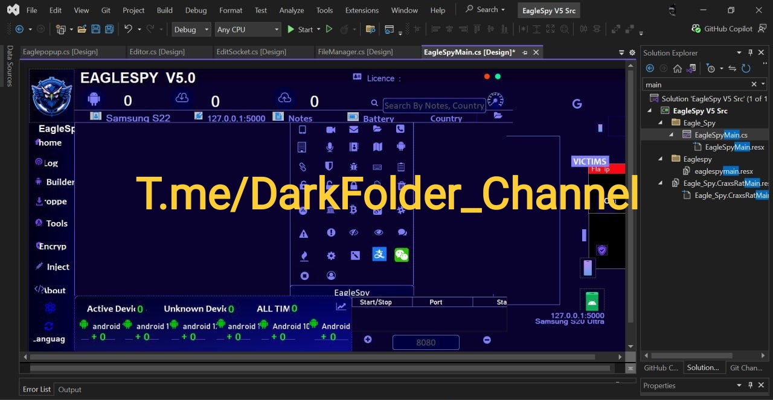The image size is (773, 400).
Task: Click the Solution Explorer Home icon
Action: pos(678,69)
